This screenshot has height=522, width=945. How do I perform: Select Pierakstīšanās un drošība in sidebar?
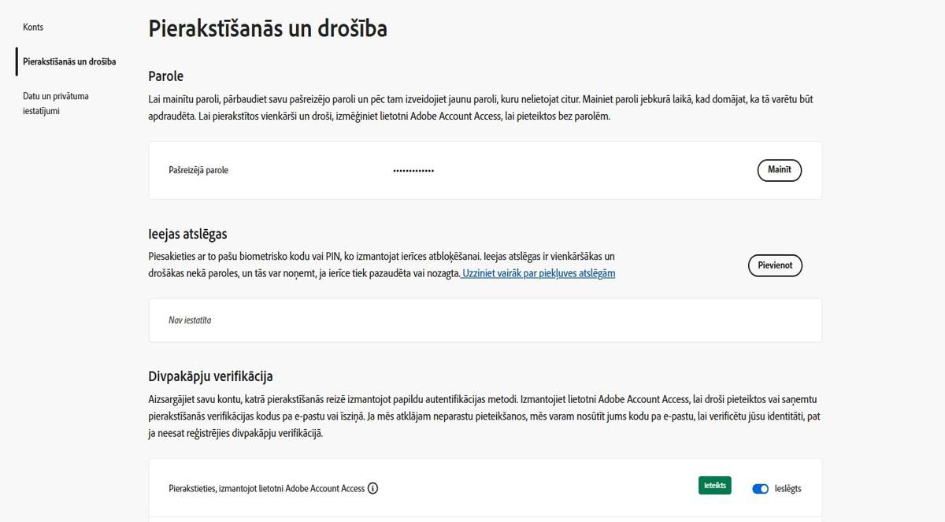tap(70, 60)
